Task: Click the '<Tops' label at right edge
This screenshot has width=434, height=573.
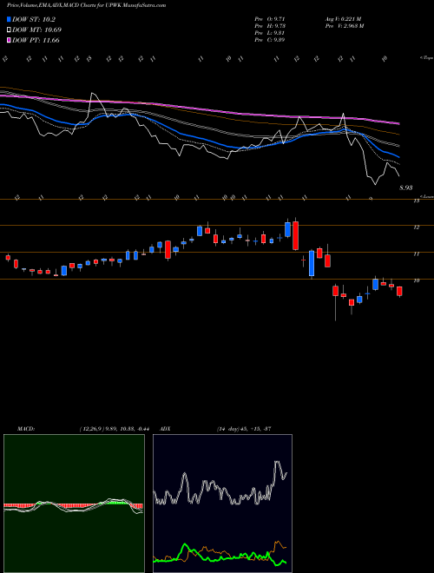Action: tap(426, 58)
